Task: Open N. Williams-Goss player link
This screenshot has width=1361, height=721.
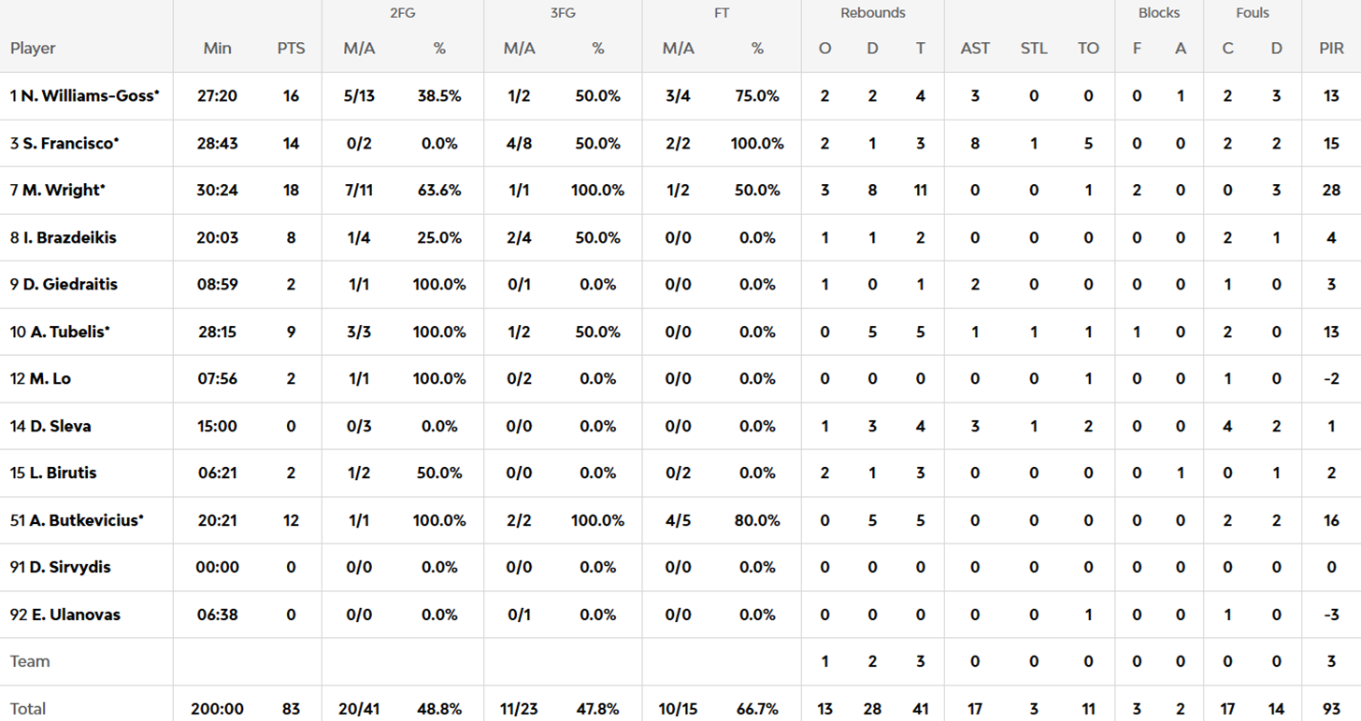Action: click(x=90, y=96)
